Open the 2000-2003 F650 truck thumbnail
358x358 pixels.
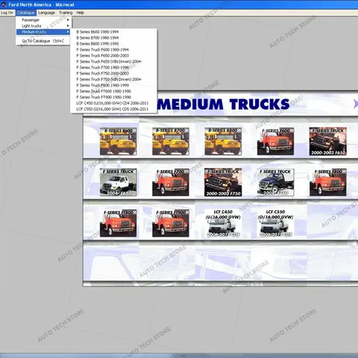328,142
